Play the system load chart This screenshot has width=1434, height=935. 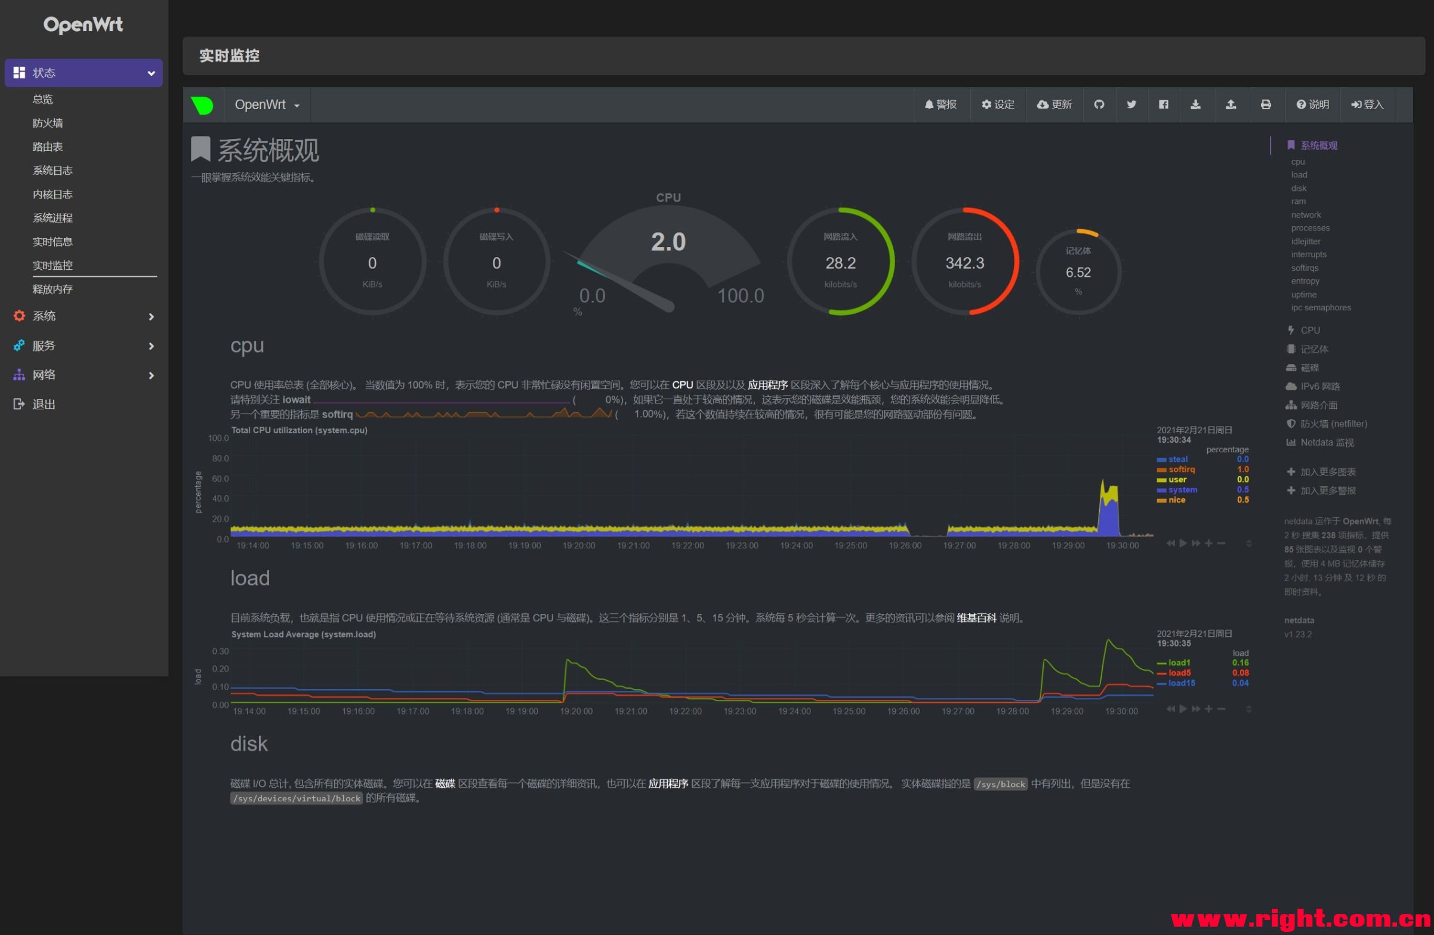click(x=1183, y=709)
